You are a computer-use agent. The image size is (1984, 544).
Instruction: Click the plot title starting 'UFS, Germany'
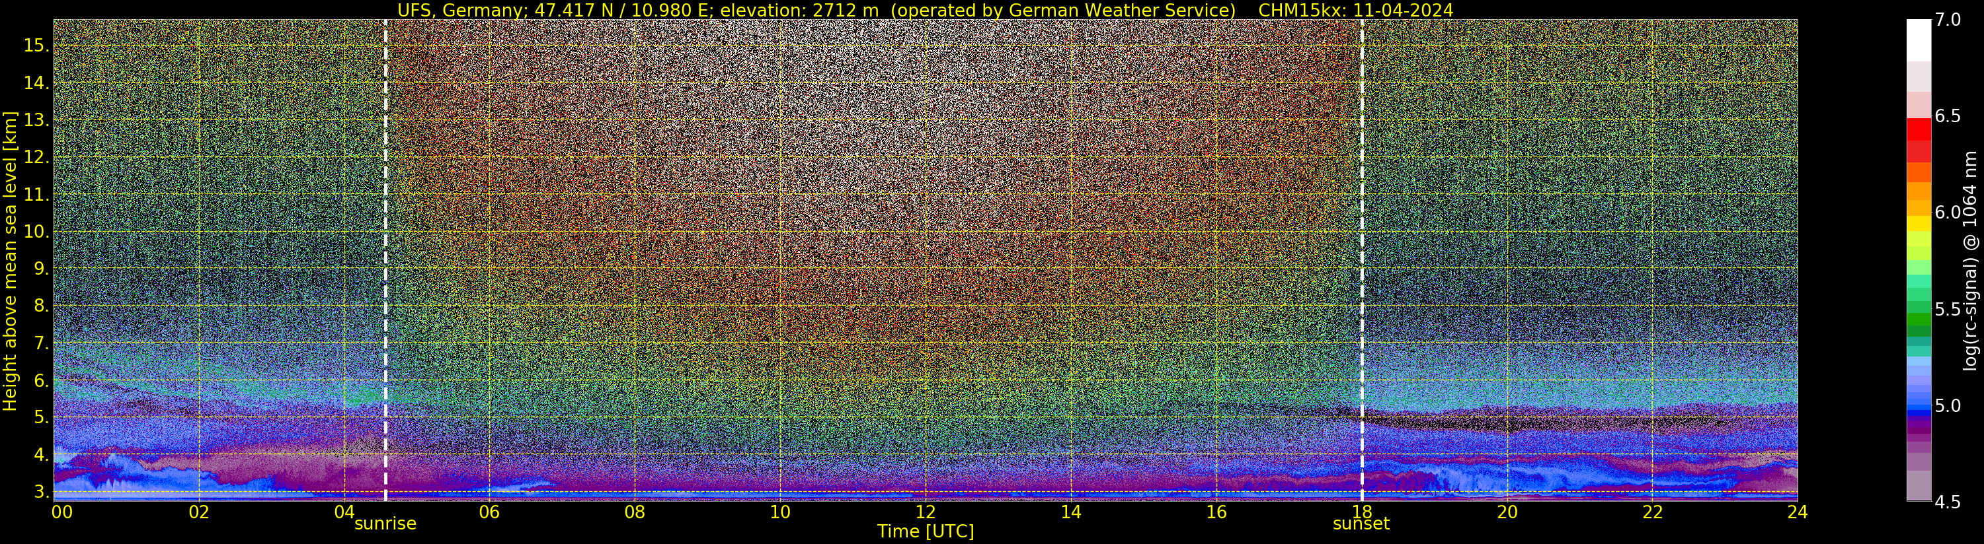tap(925, 10)
